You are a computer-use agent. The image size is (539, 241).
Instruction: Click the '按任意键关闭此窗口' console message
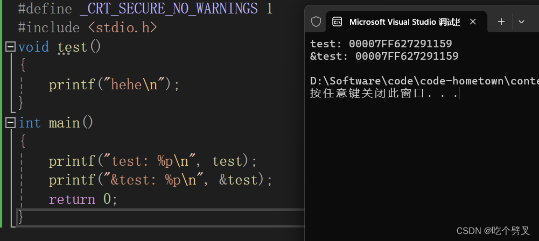pyautogui.click(x=384, y=94)
